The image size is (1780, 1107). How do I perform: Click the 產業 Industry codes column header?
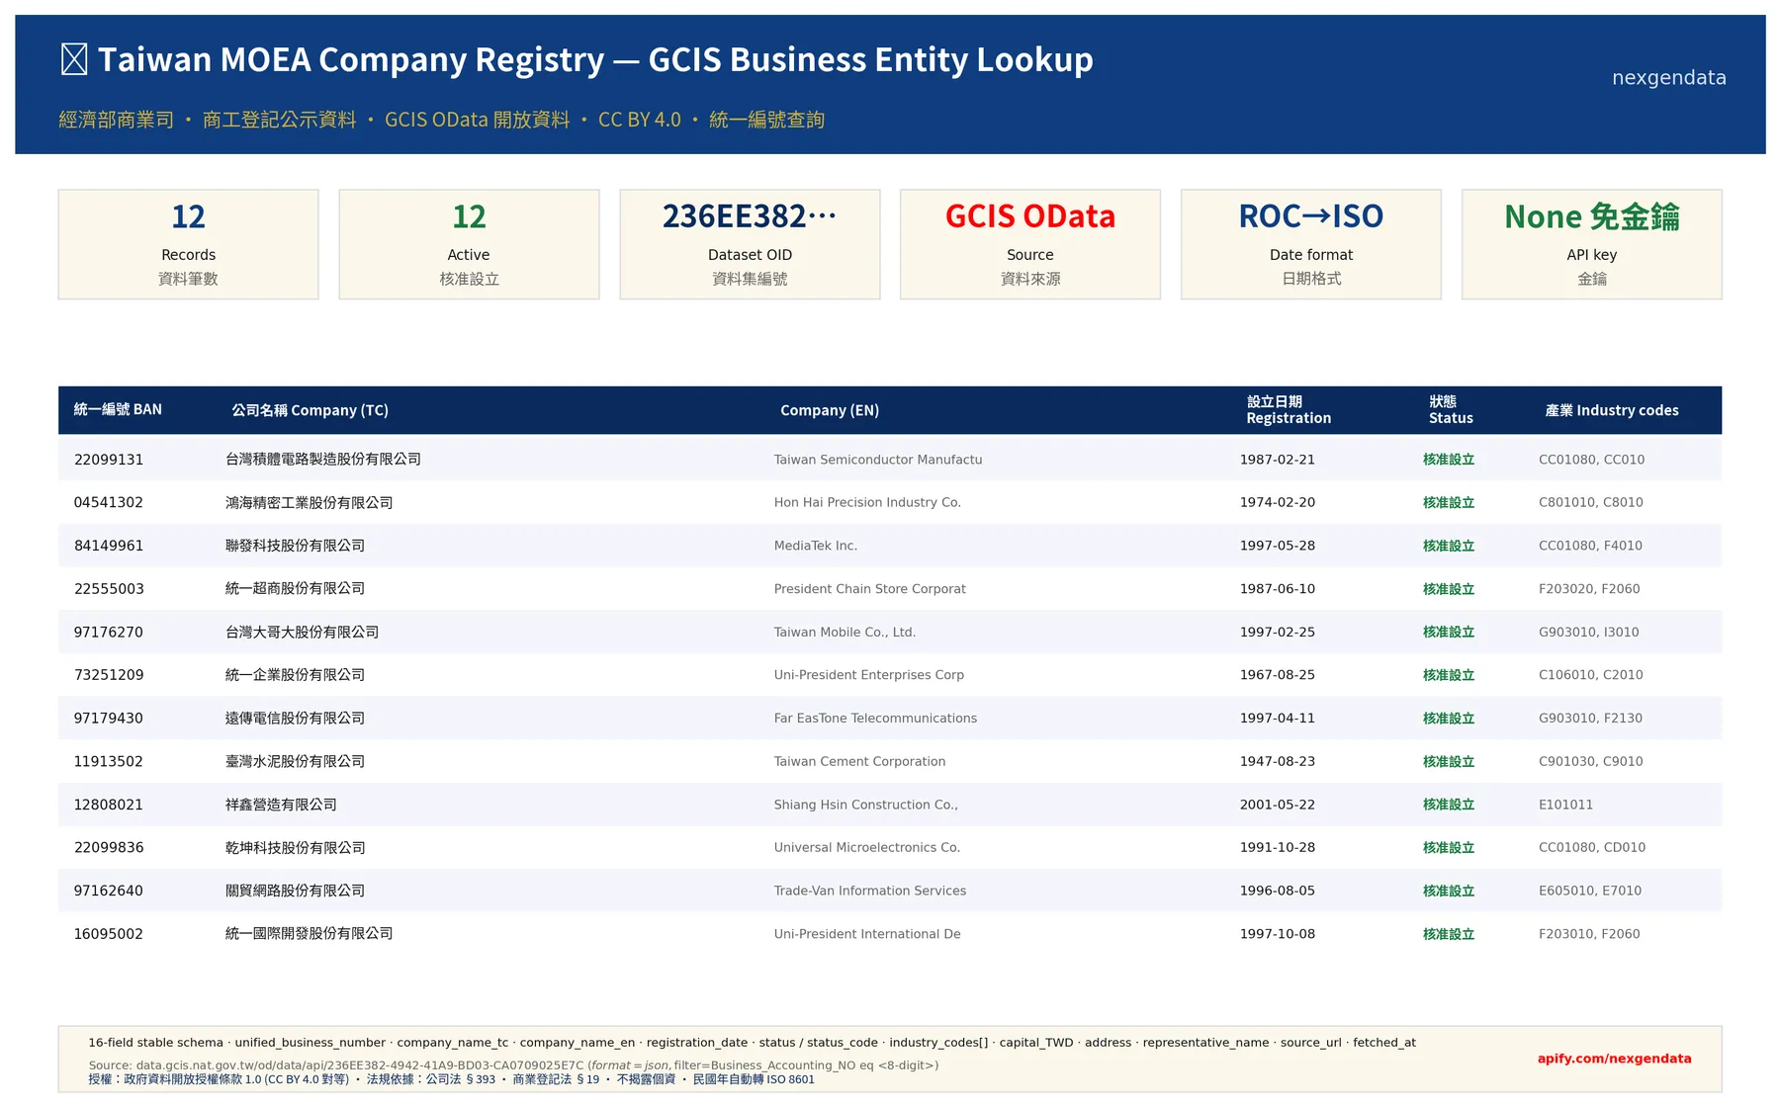(1612, 410)
